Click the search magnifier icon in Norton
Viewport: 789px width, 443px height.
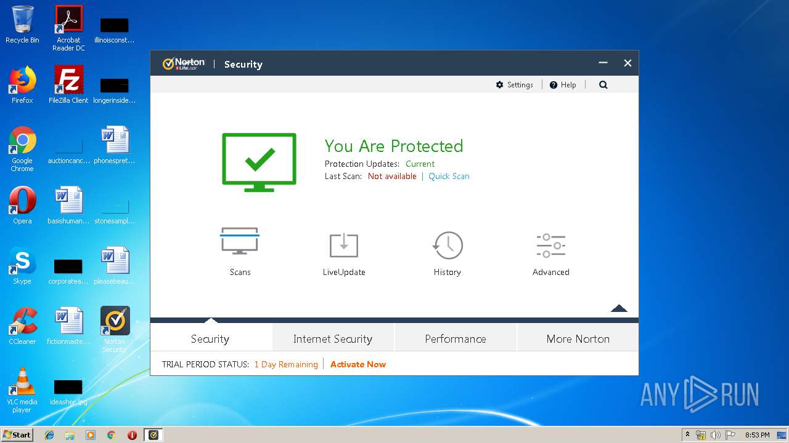point(603,85)
